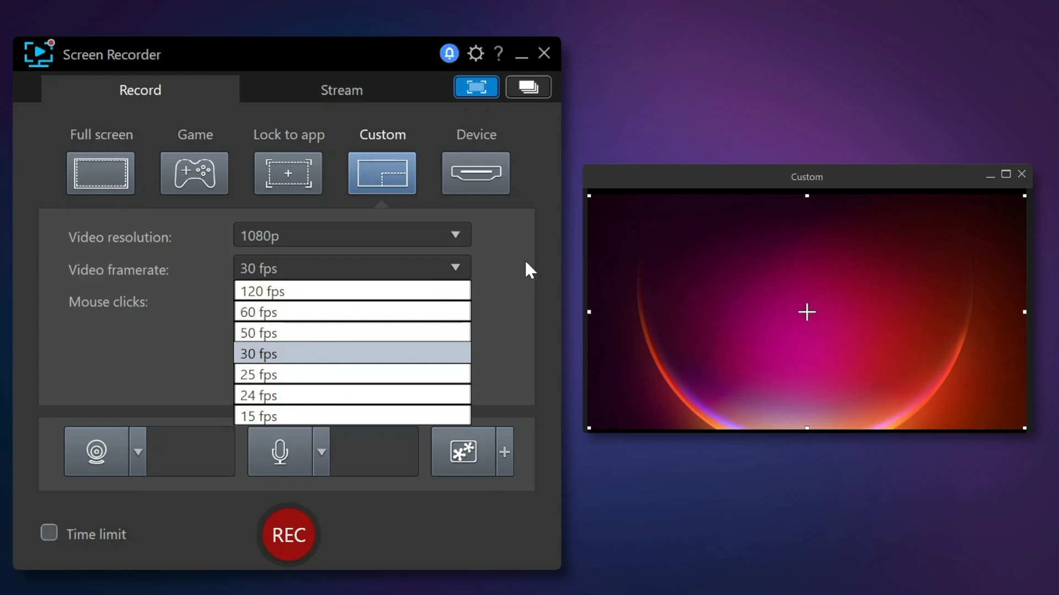Click the Game label text
This screenshot has width=1059, height=595.
pos(195,134)
